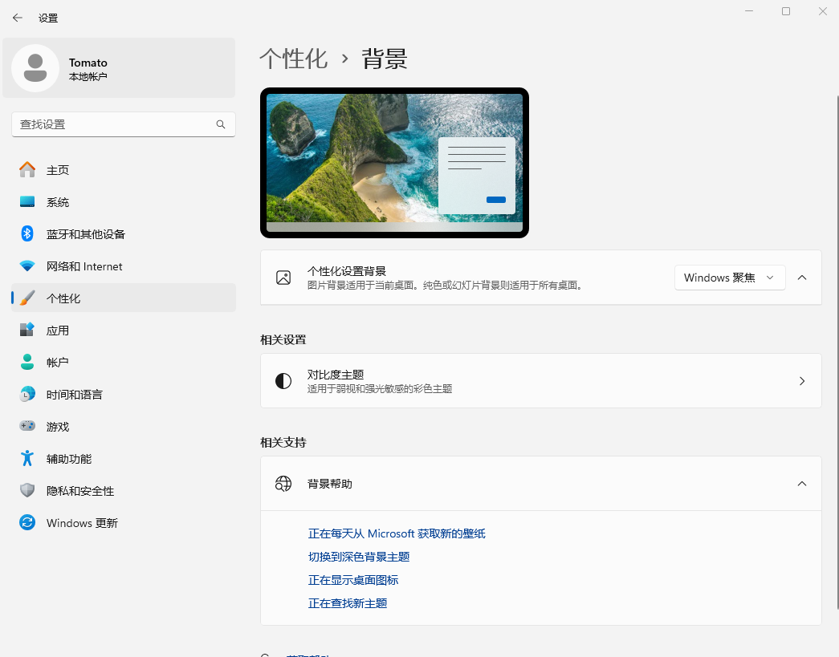Click the 隐私和安全性 shield icon
The height and width of the screenshot is (657, 839).
coord(27,491)
